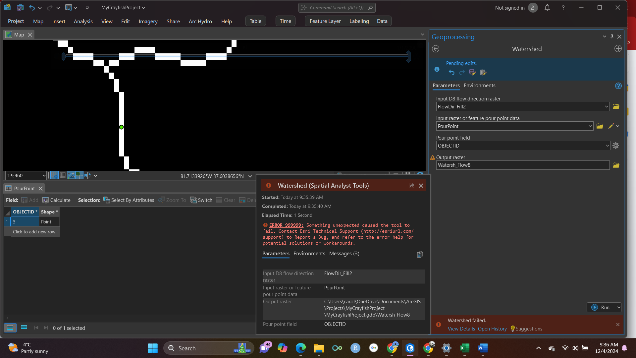Open the ERROR 999999 help link
The width and height of the screenshot is (636, 358).
286,225
